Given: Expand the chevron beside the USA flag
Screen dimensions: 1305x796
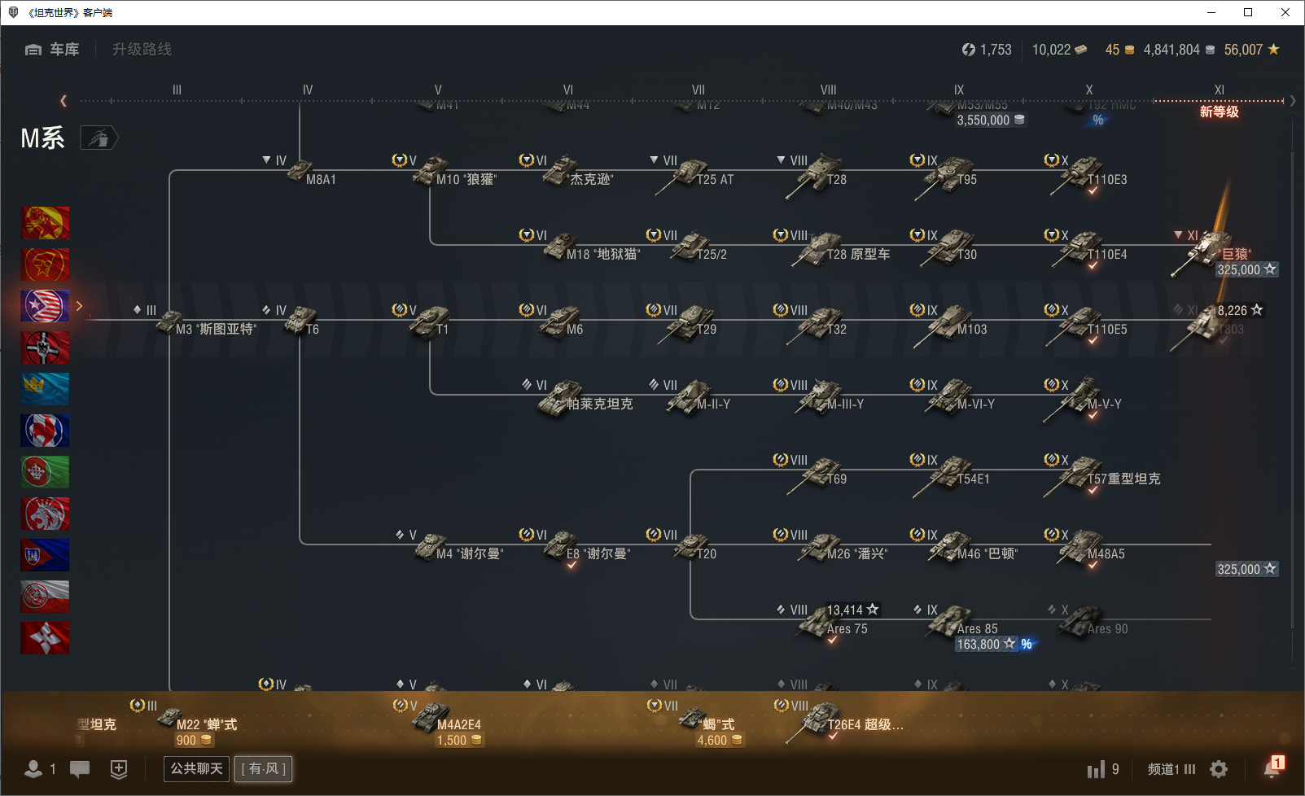Looking at the screenshot, I should (x=79, y=306).
